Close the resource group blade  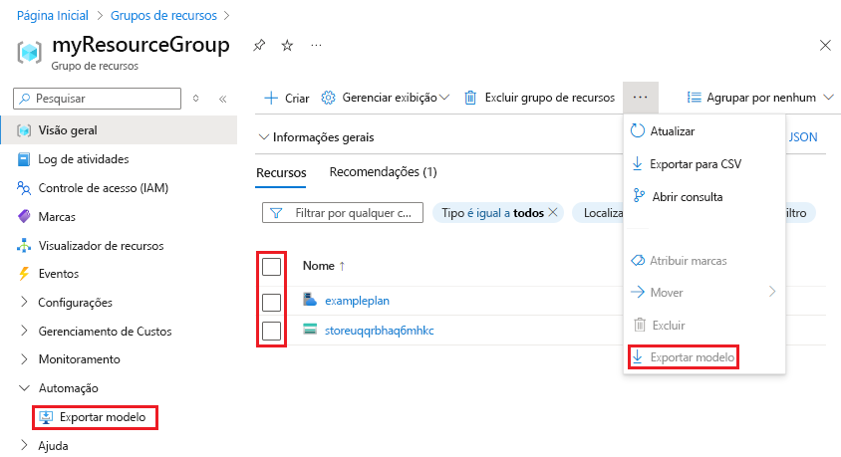(x=825, y=46)
